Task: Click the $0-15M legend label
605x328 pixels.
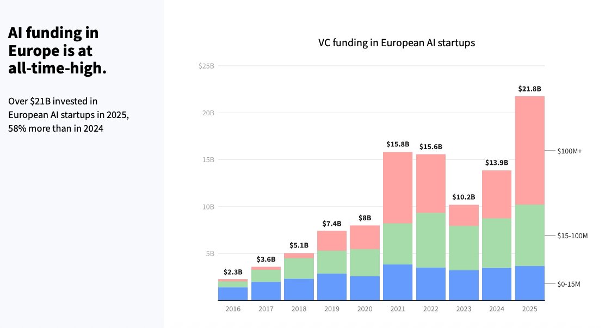Action: 569,283
